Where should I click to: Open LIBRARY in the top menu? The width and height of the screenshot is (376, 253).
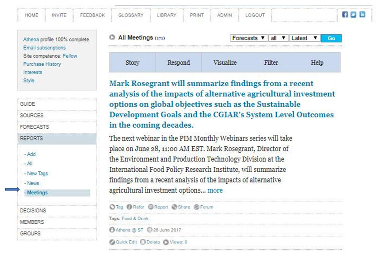[x=167, y=15]
